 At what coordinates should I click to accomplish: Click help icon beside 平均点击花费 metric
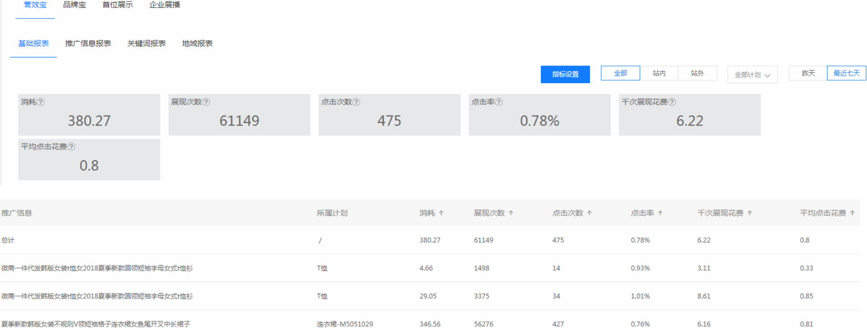pyautogui.click(x=71, y=147)
